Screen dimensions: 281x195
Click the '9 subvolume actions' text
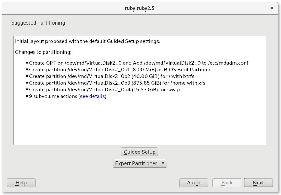53,96
